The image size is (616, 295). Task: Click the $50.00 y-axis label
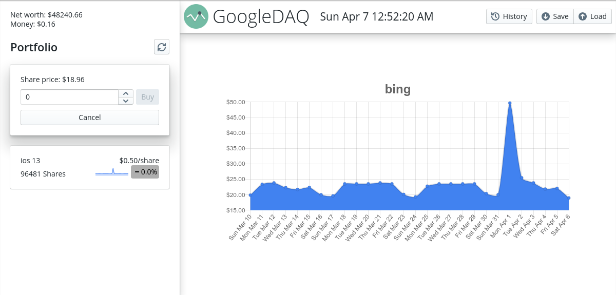click(235, 102)
